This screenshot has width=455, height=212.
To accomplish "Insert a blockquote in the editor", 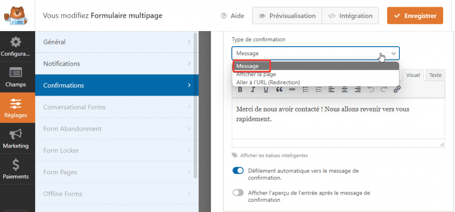I will click(279, 89).
